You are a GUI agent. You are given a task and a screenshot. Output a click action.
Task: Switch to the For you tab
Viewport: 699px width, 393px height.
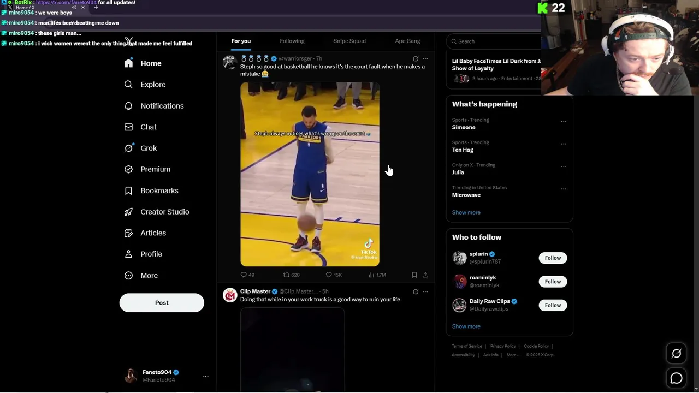241,41
